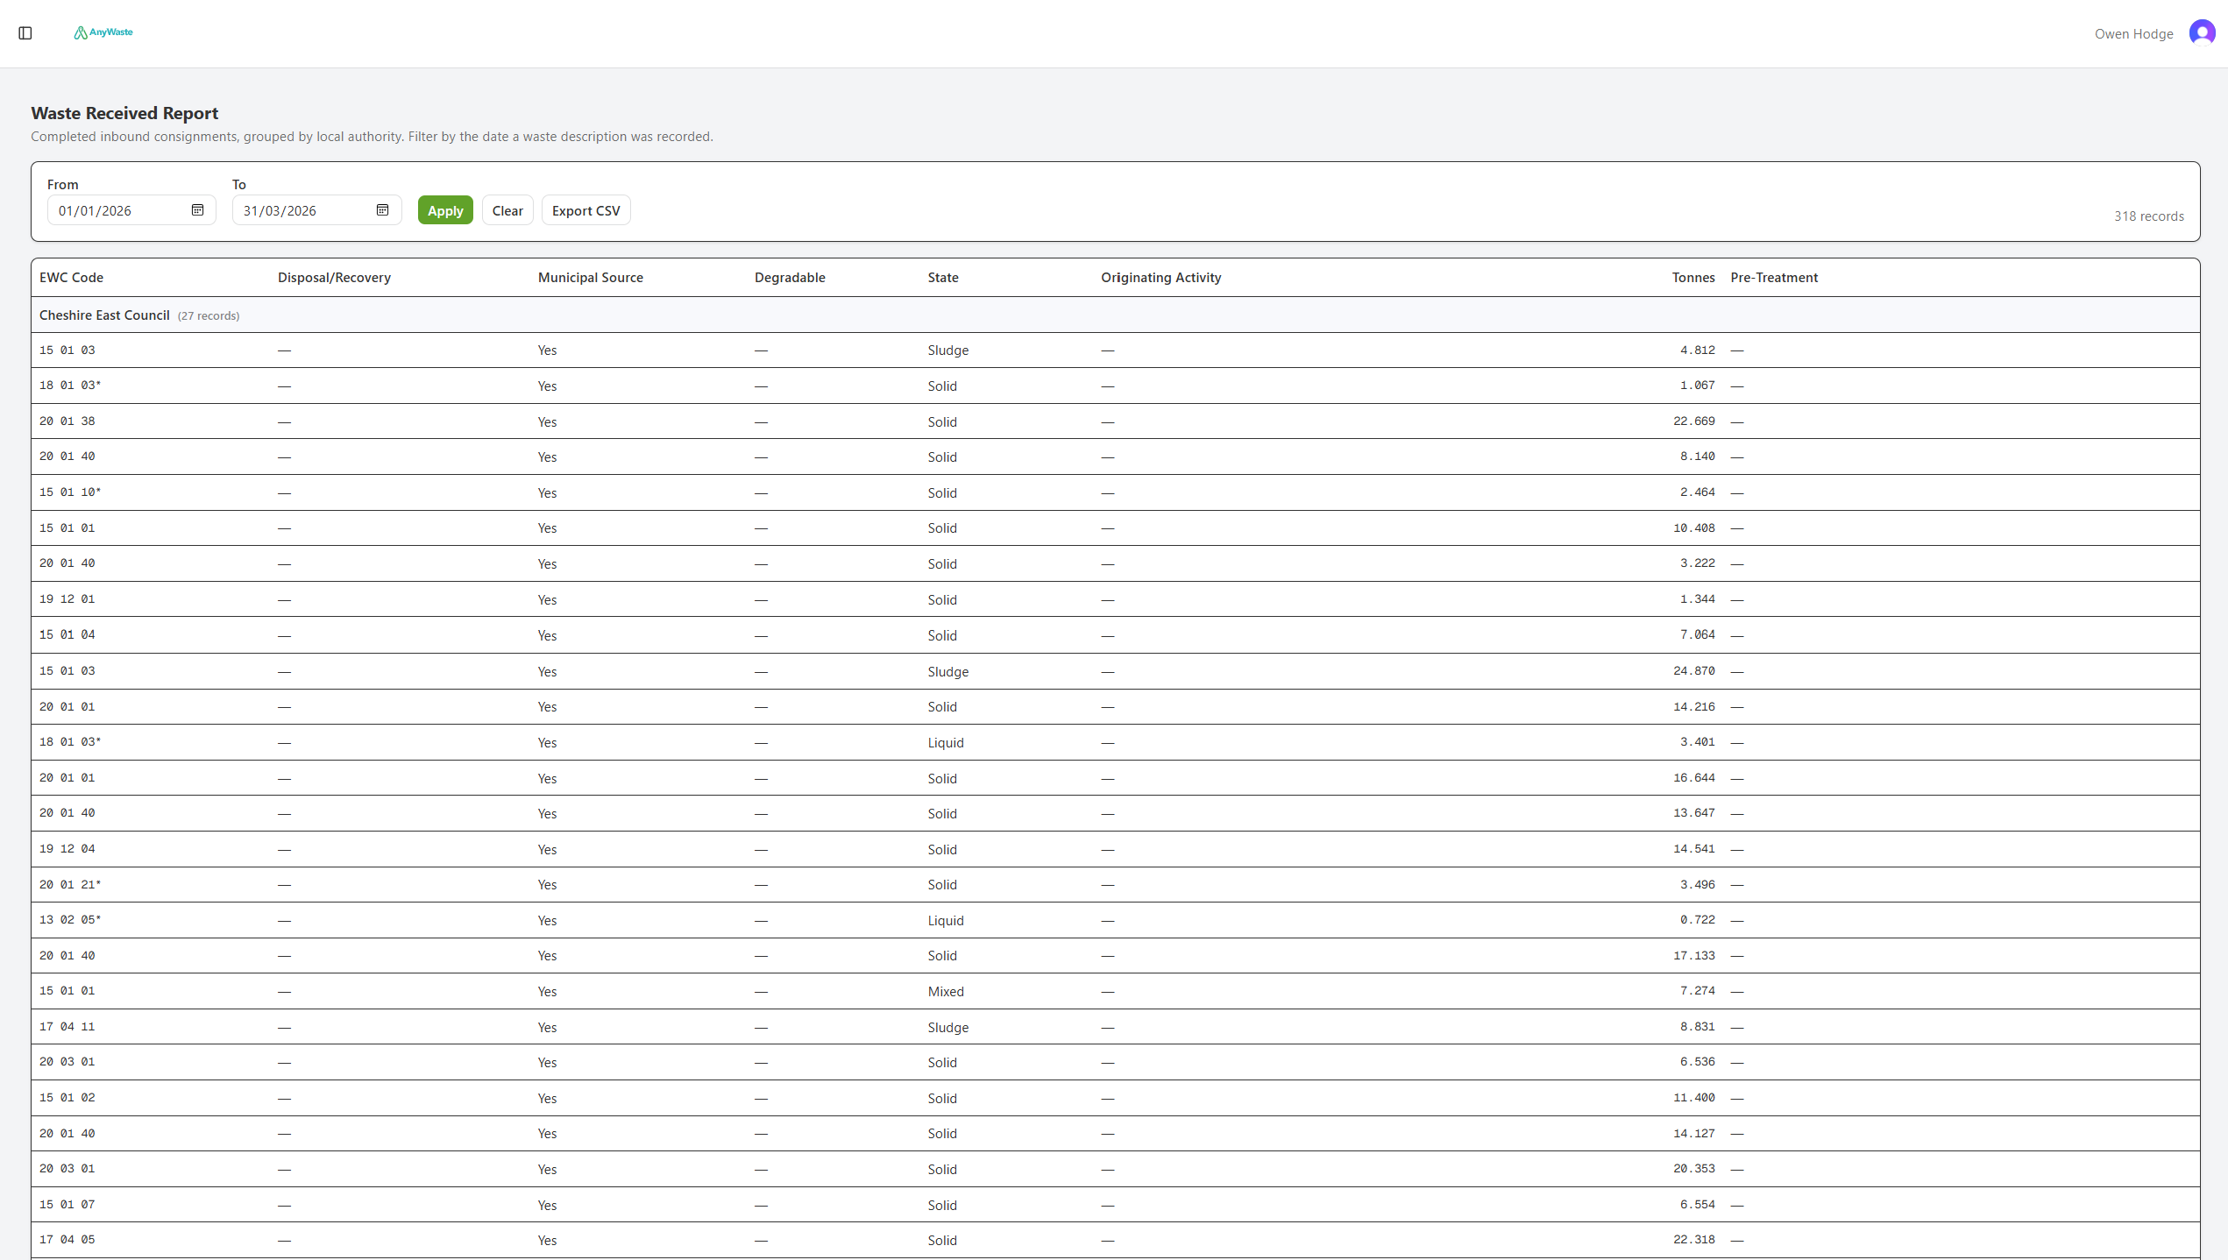2228x1260 pixels.
Task: Click the tonnes value 3.222
Action: click(1697, 563)
